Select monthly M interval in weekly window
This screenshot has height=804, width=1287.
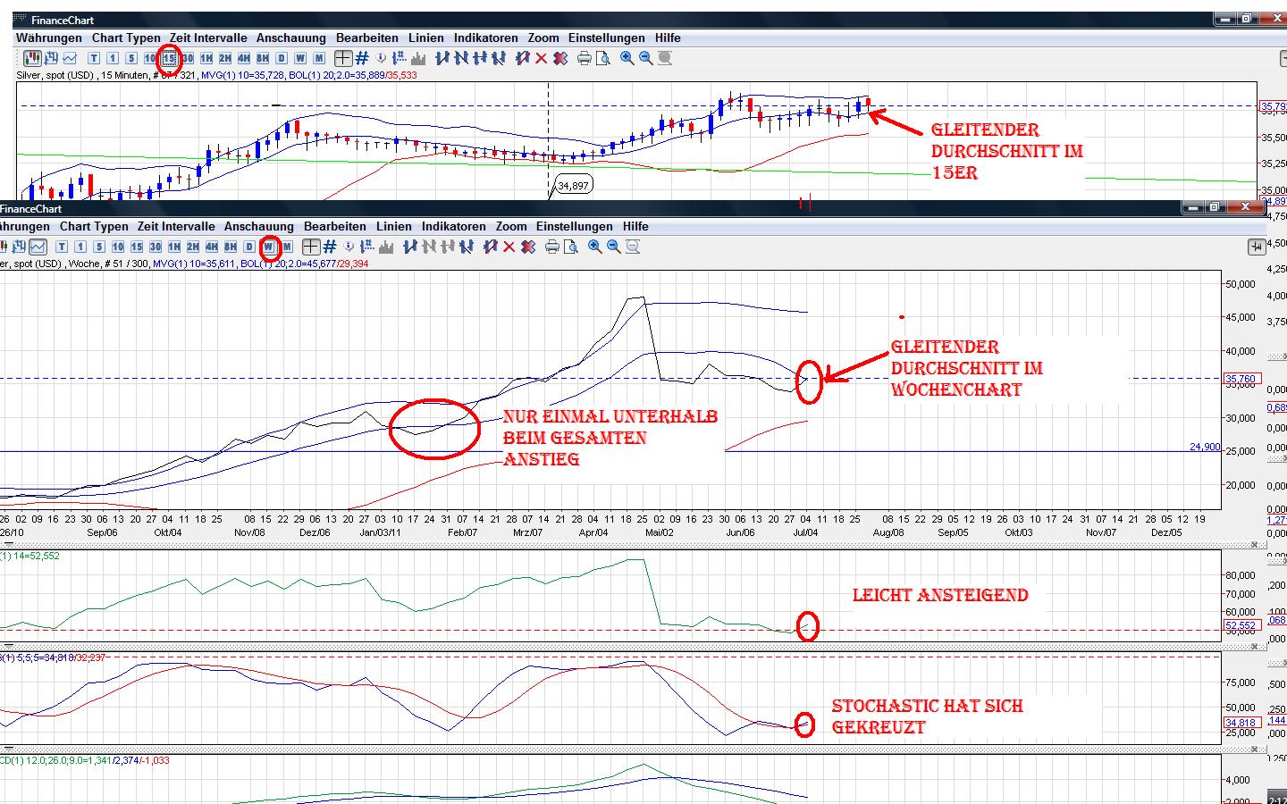click(287, 247)
